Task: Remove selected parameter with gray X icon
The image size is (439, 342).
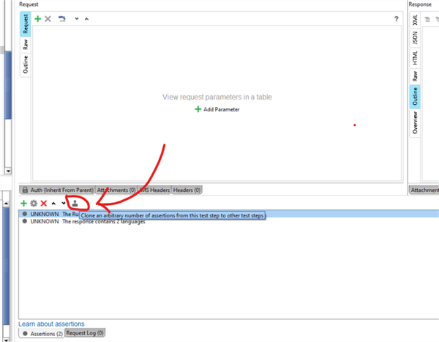Action: 48,19
